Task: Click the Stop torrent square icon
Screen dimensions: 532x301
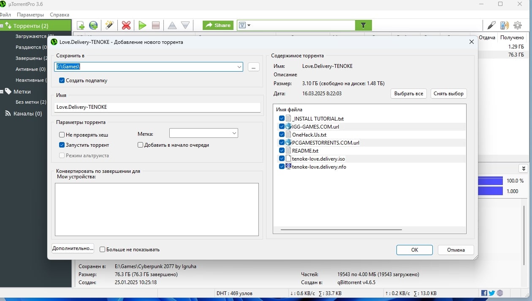Action: pyautogui.click(x=156, y=25)
